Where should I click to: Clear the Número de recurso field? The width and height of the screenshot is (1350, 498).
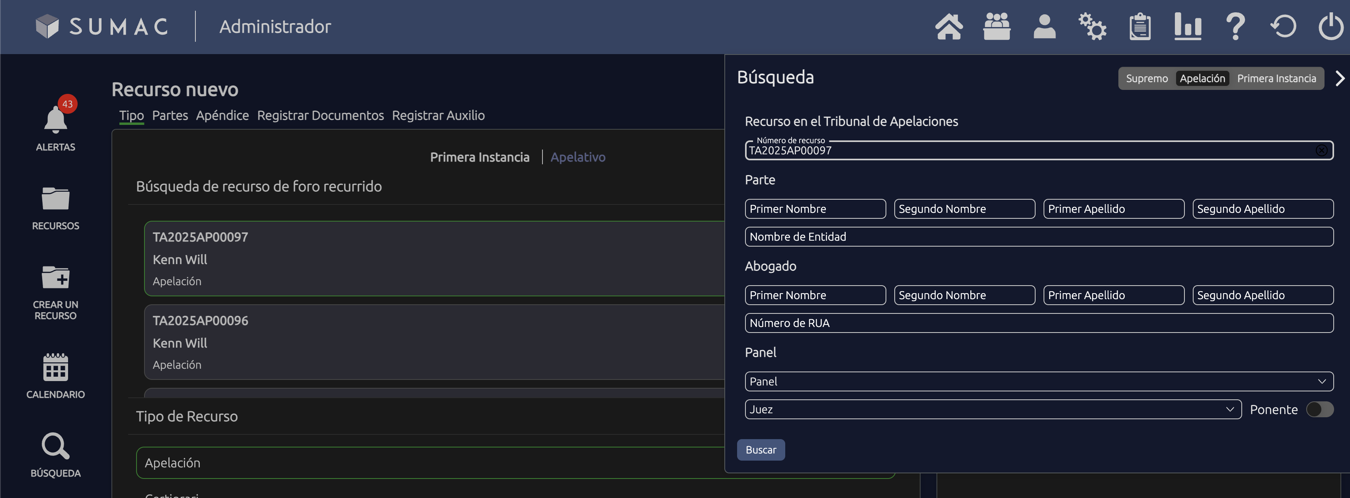tap(1321, 151)
